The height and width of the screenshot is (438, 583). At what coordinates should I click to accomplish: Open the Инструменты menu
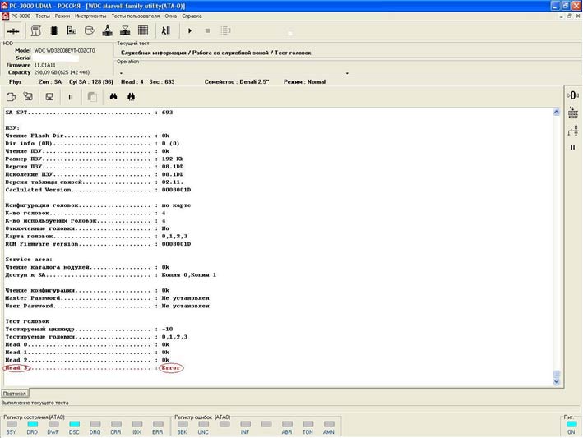(90, 16)
